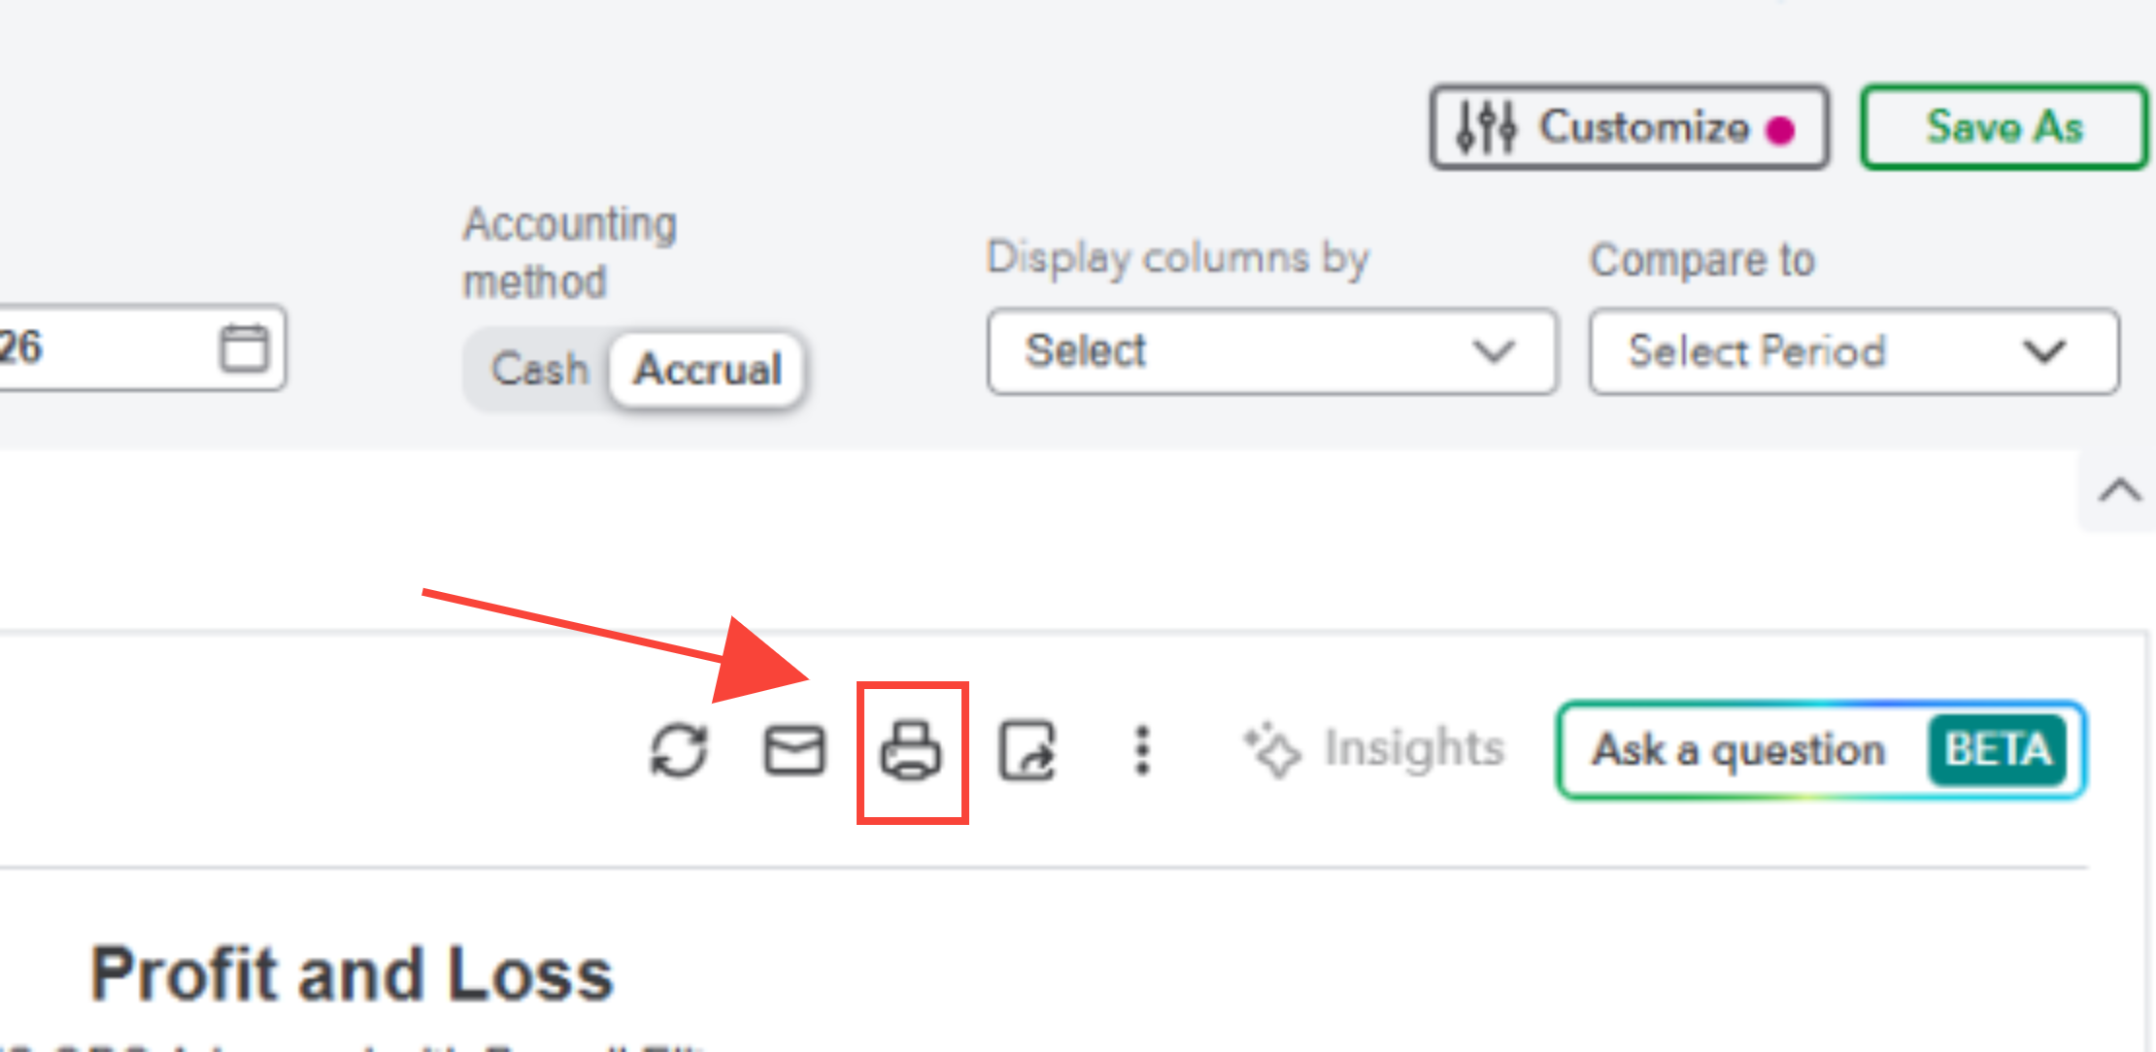Click the sliders icon on Customize
Image resolution: width=2156 pixels, height=1052 pixels.
click(x=1486, y=127)
